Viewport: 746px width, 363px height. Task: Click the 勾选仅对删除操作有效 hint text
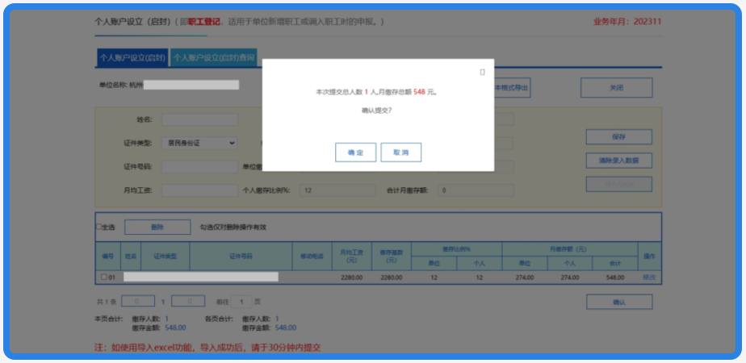click(x=233, y=227)
